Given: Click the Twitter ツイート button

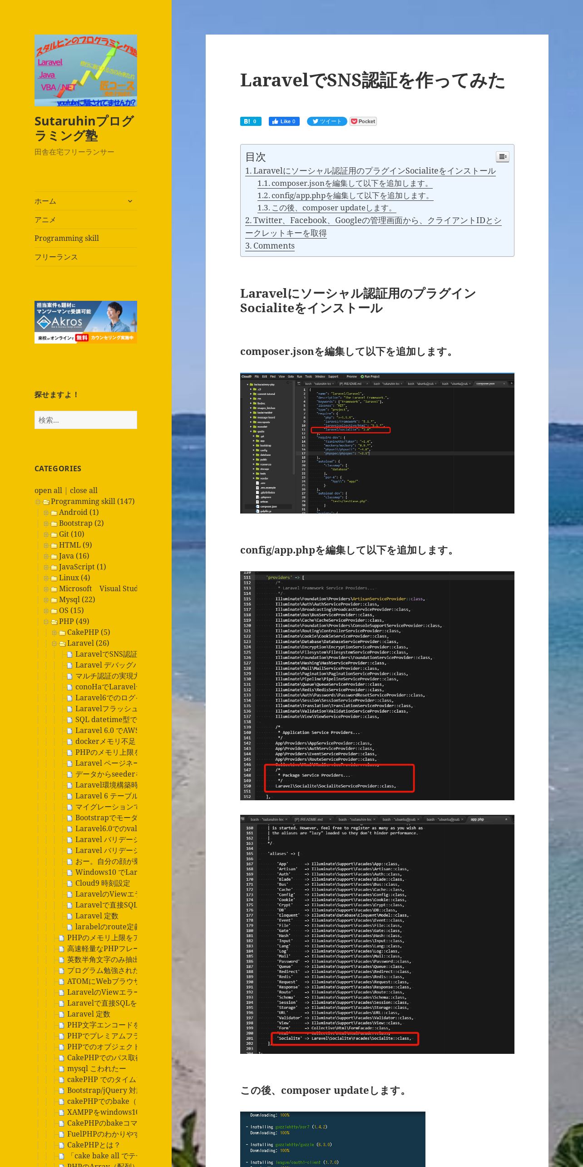Looking at the screenshot, I should 327,121.
